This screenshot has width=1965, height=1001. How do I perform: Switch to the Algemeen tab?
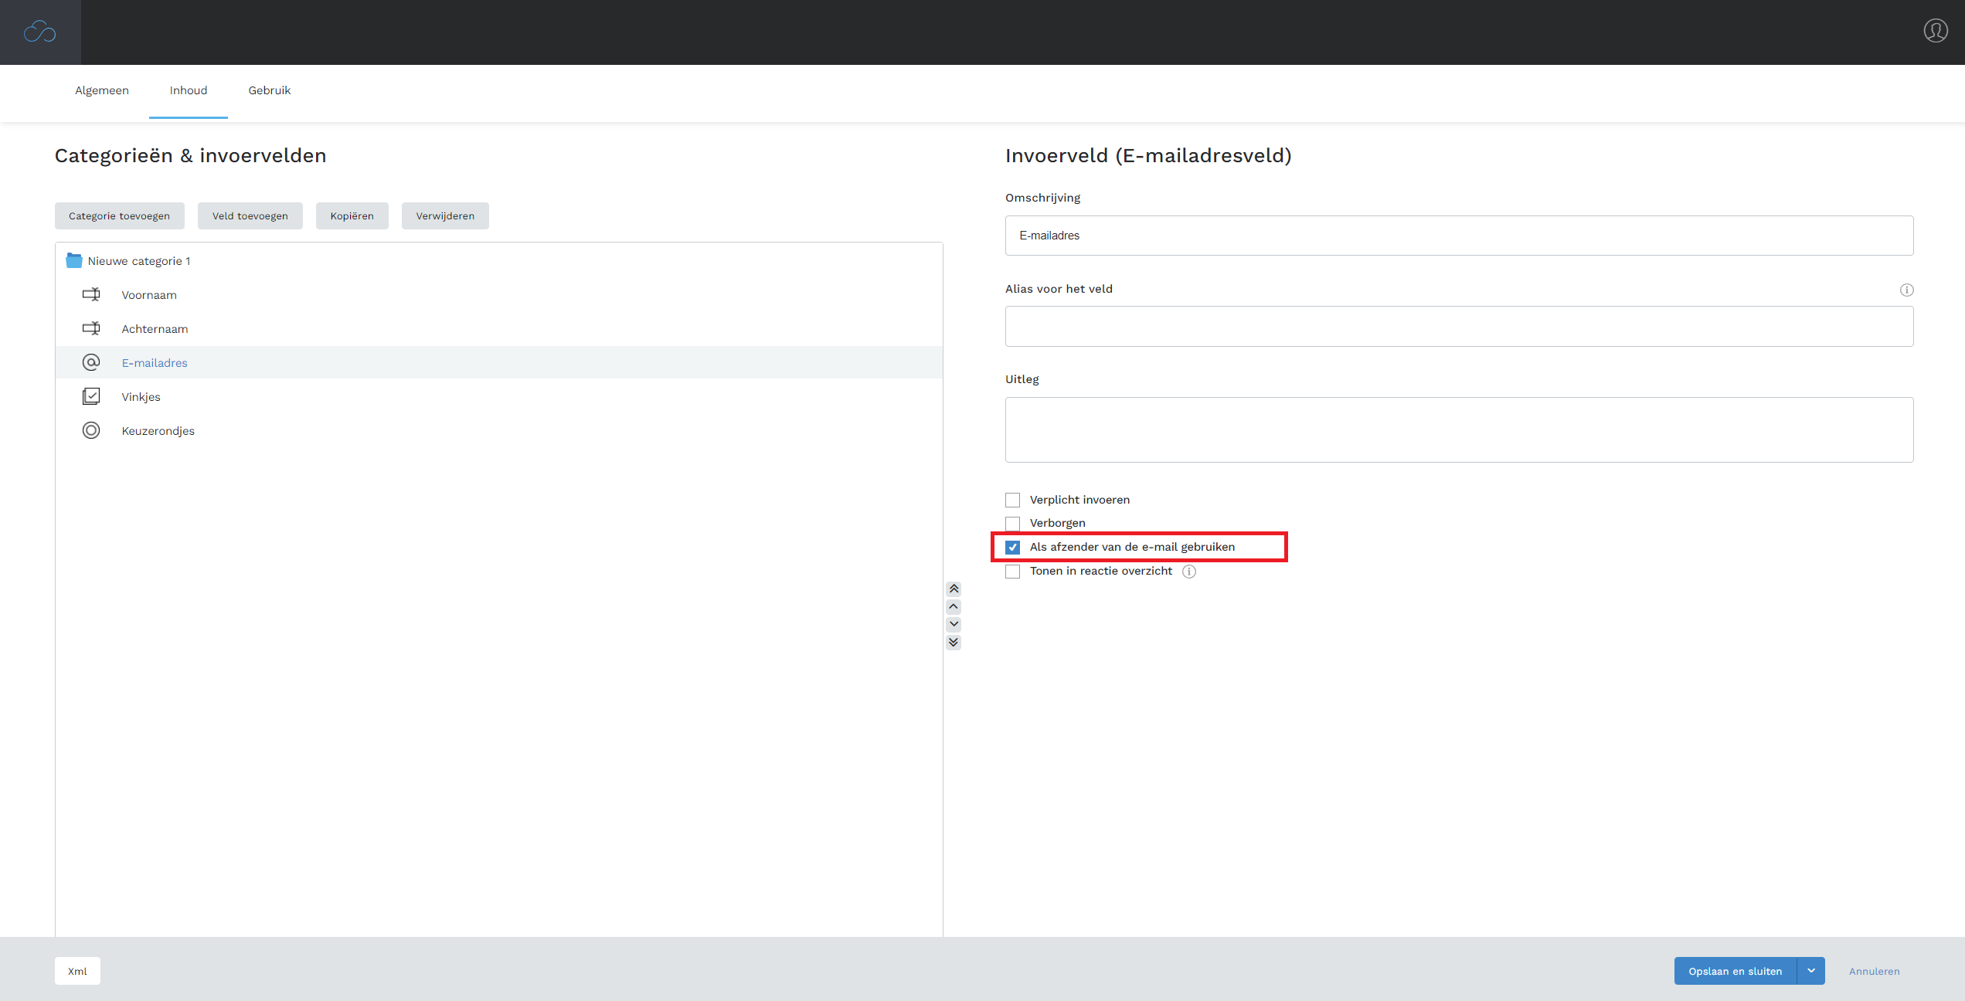[102, 90]
